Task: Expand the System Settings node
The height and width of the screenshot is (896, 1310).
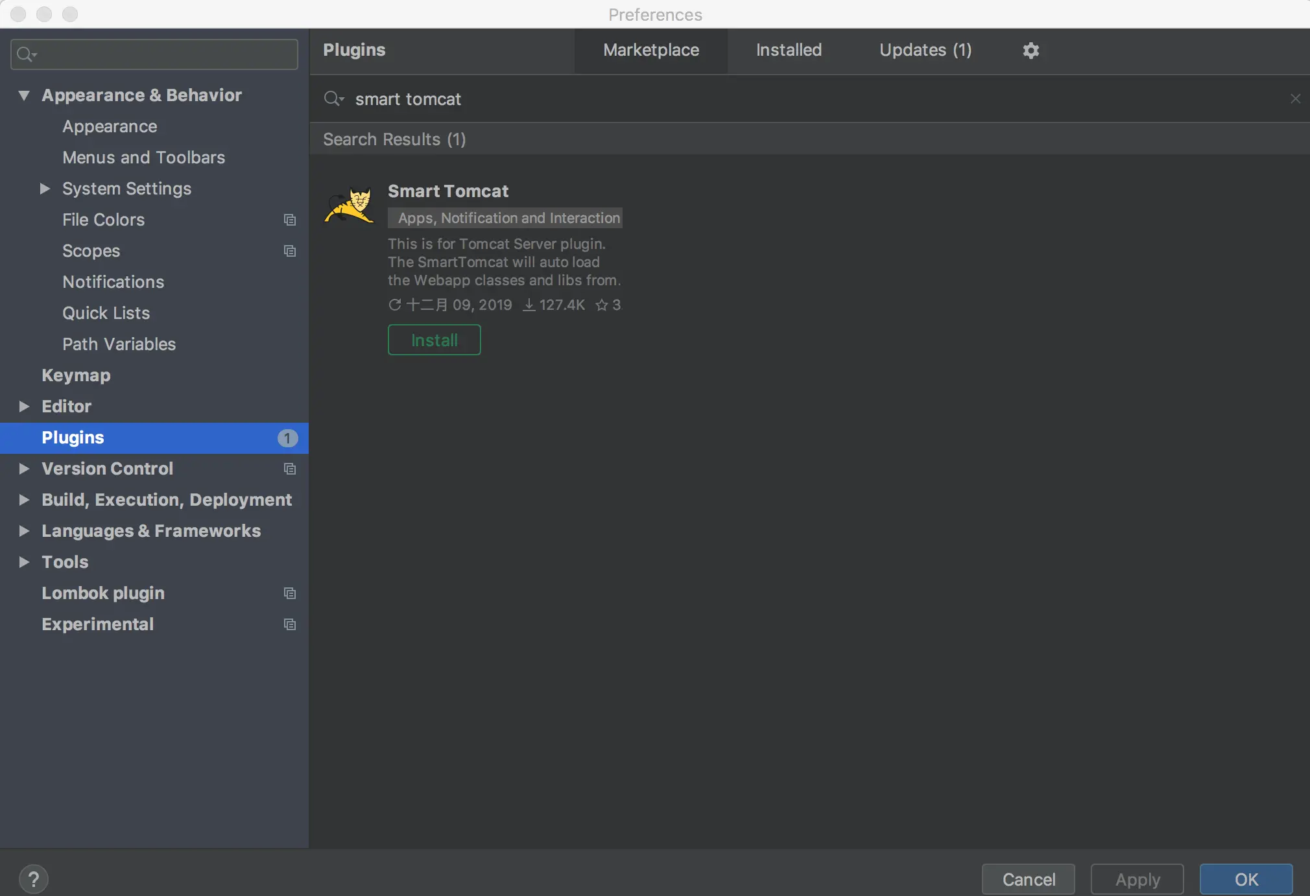Action: coord(45,189)
